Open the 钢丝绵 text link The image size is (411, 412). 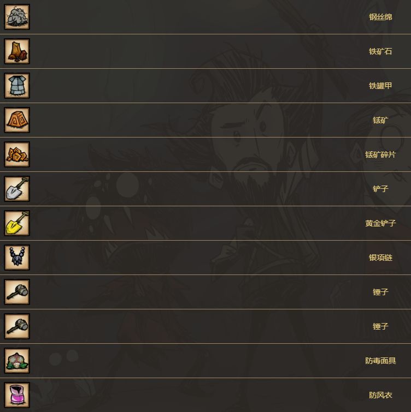(x=380, y=17)
